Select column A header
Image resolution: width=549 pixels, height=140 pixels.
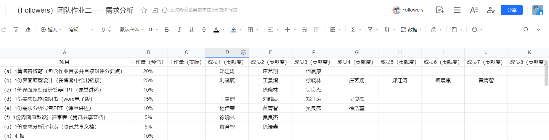[x=65, y=52]
